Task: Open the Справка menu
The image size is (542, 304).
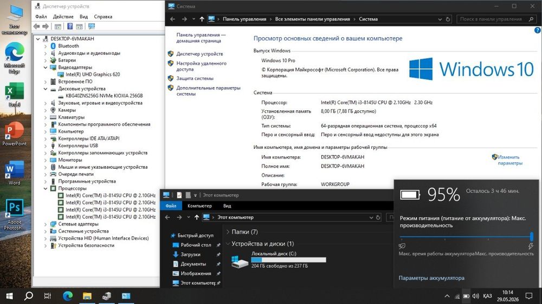Action: (x=103, y=17)
